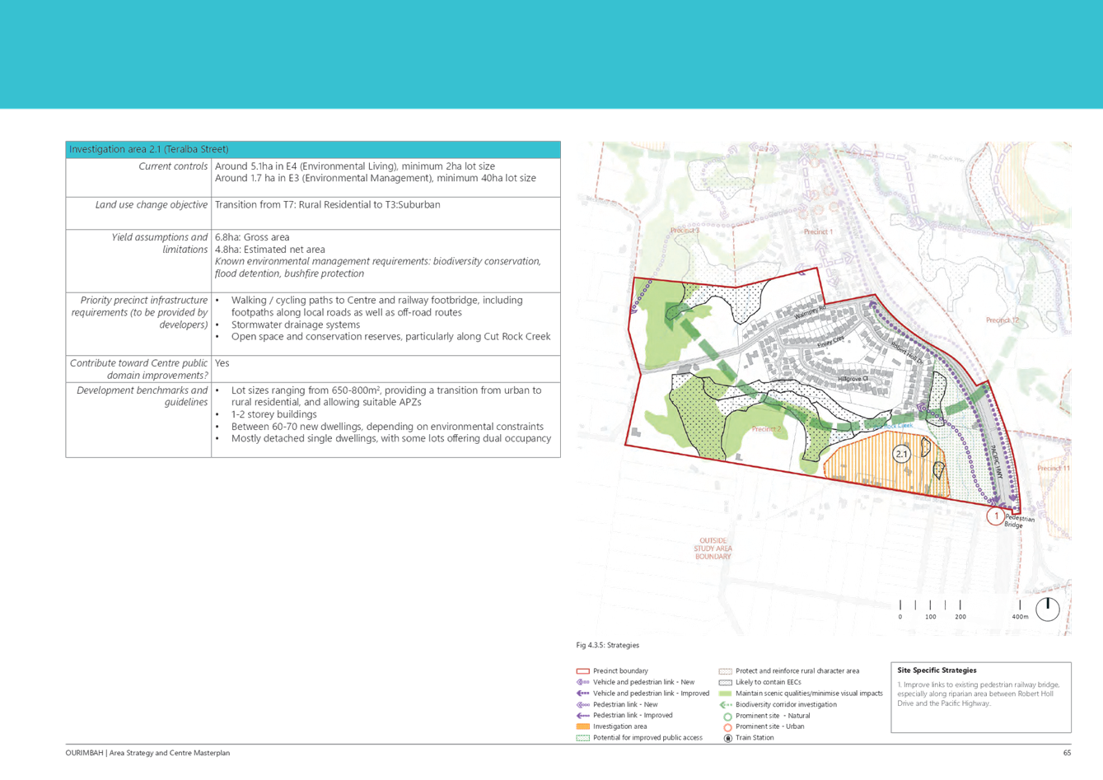Click the black dotted circle legend symbol
Screen dimensions: 1103x780
(727, 739)
